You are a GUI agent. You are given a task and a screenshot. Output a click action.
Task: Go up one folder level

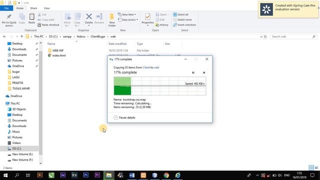[21, 36]
